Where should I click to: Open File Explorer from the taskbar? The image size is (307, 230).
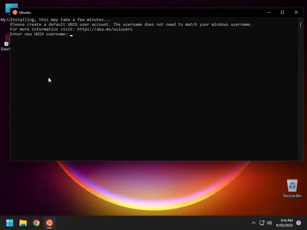[x=23, y=223]
